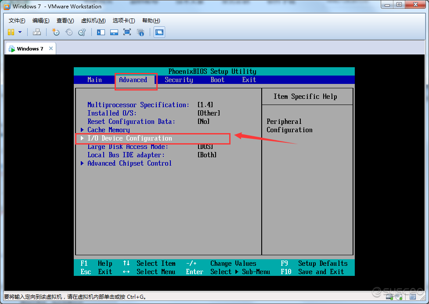Switch to the BIOS Exit tab
Viewport: 429px width, 304px height.
point(249,80)
